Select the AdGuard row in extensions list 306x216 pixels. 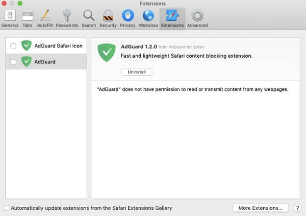tap(46, 62)
